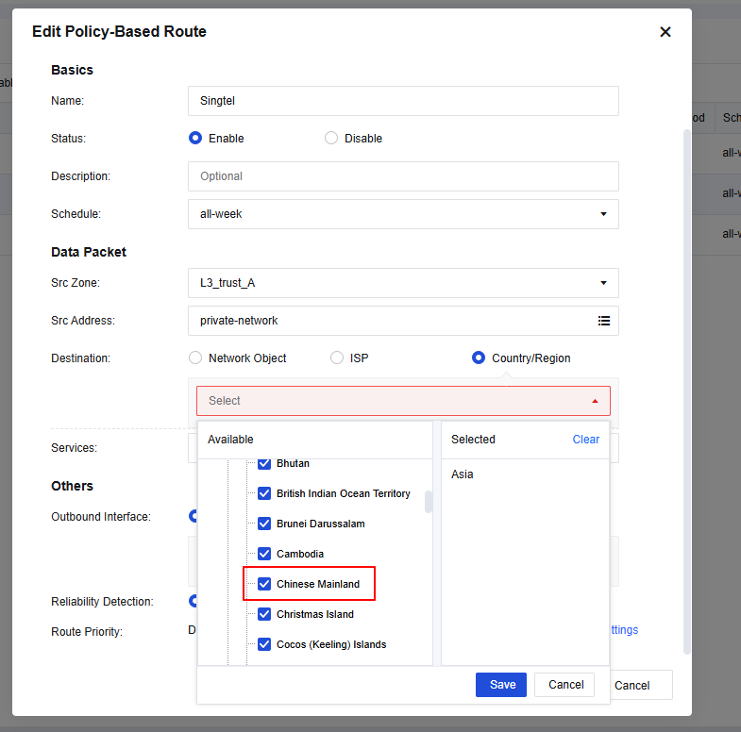Uncheck the Chinese Mainland checkbox
This screenshot has height=732, width=741.
[264, 584]
